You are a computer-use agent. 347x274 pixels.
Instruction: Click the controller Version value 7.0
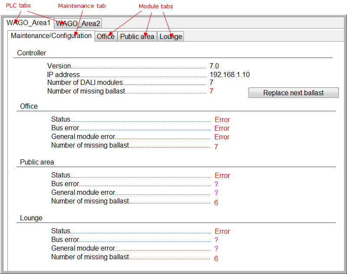coord(214,66)
